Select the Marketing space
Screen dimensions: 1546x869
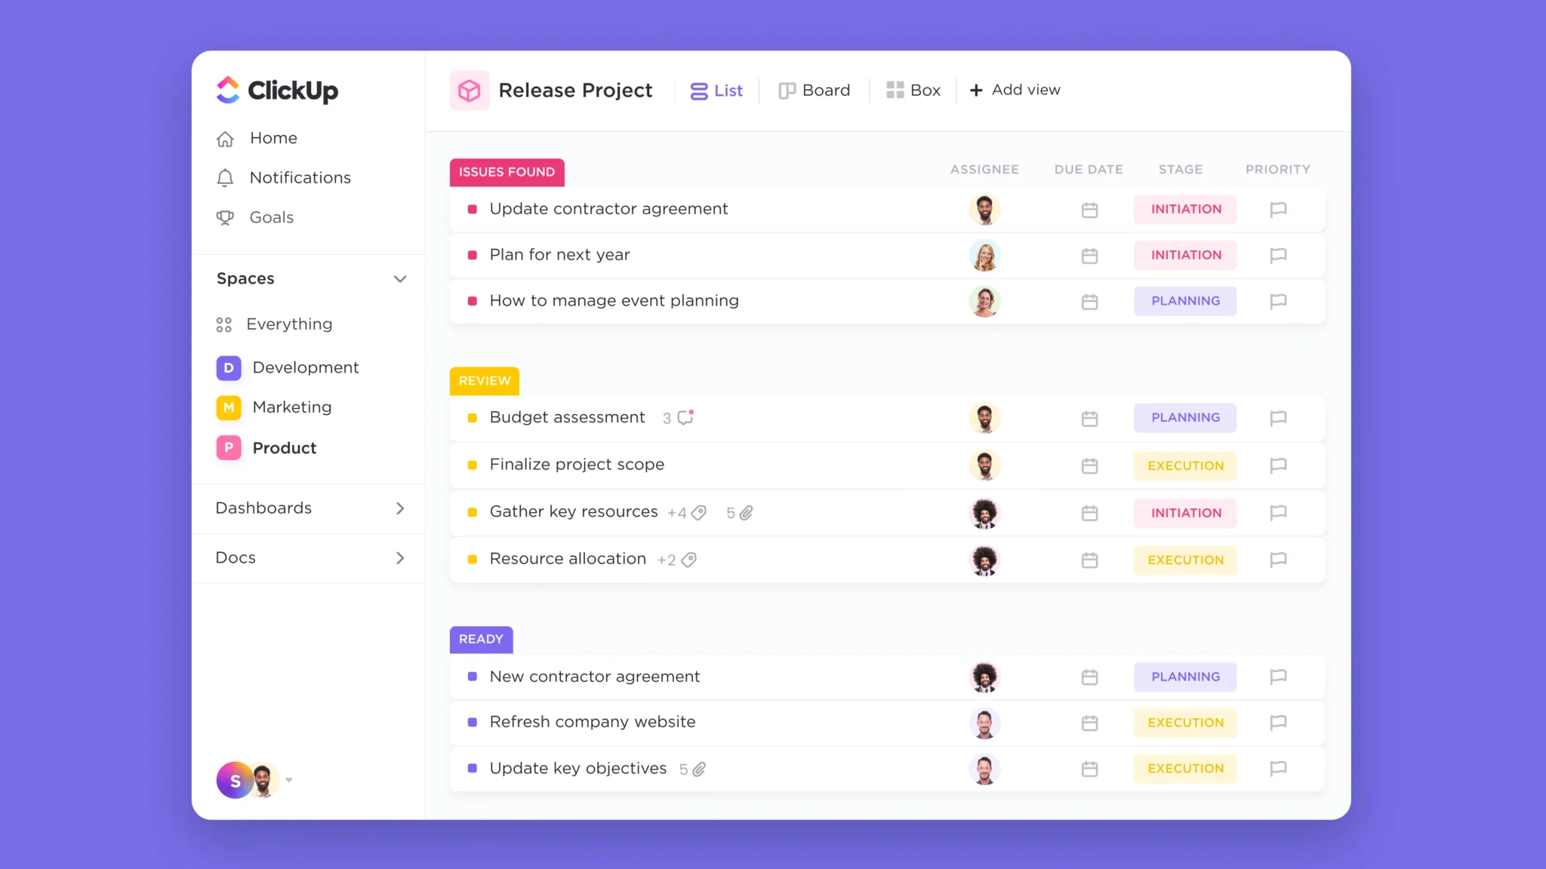pyautogui.click(x=291, y=407)
